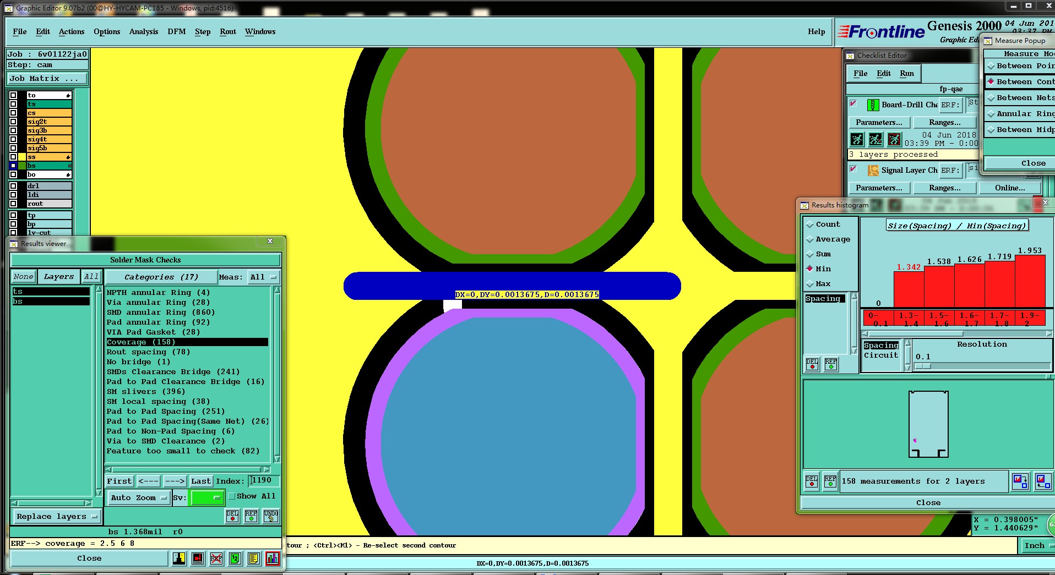Click the REF icon under Spacing list in histogram

point(831,364)
